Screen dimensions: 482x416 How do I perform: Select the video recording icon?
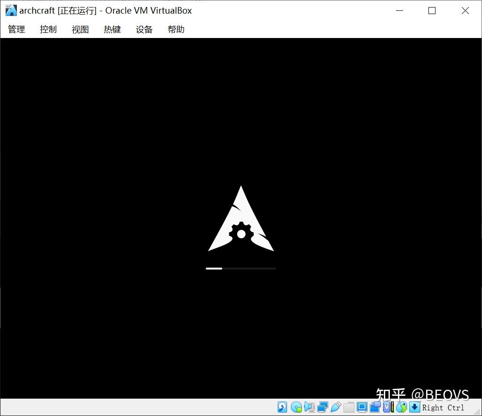[375, 407]
